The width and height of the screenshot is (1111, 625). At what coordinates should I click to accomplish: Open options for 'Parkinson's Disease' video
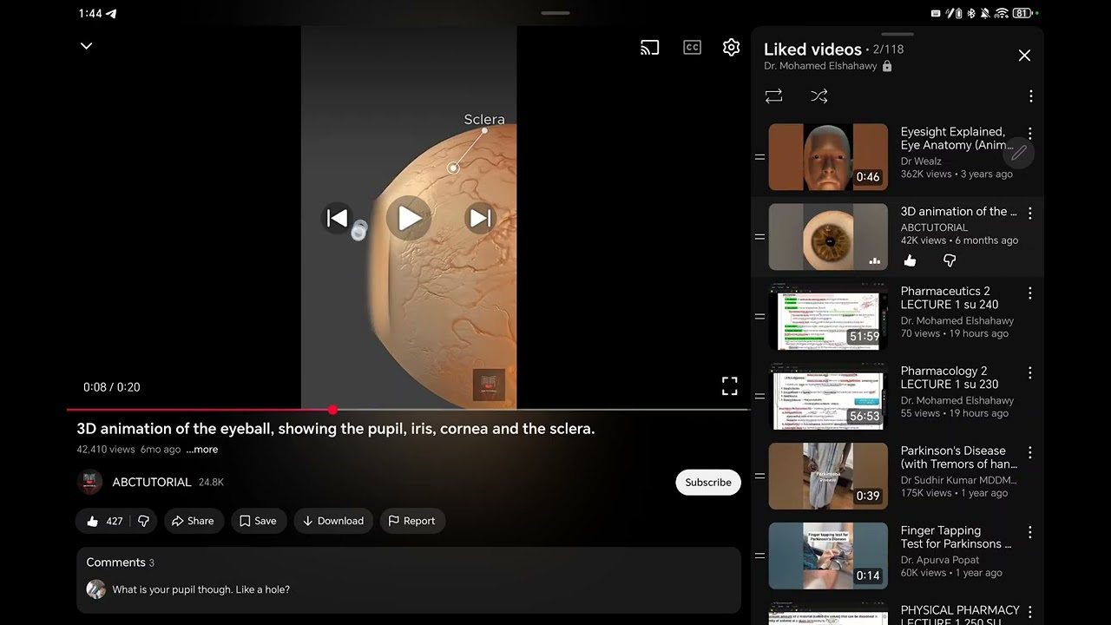(x=1030, y=453)
